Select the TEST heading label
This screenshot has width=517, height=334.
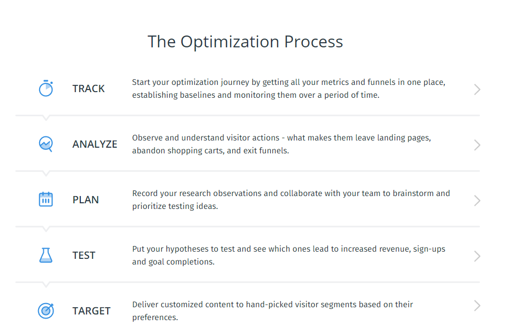tap(84, 256)
